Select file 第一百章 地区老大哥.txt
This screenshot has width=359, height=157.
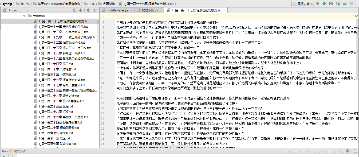coord(54,133)
